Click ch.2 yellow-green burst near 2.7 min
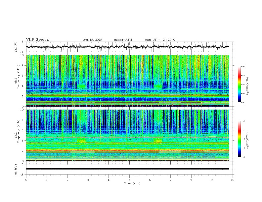Viewport: 262px width, 202px height. click(81, 140)
